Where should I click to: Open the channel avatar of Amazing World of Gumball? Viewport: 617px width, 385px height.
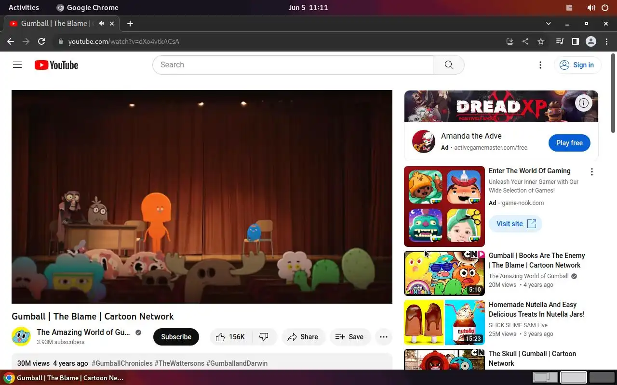[x=21, y=337]
